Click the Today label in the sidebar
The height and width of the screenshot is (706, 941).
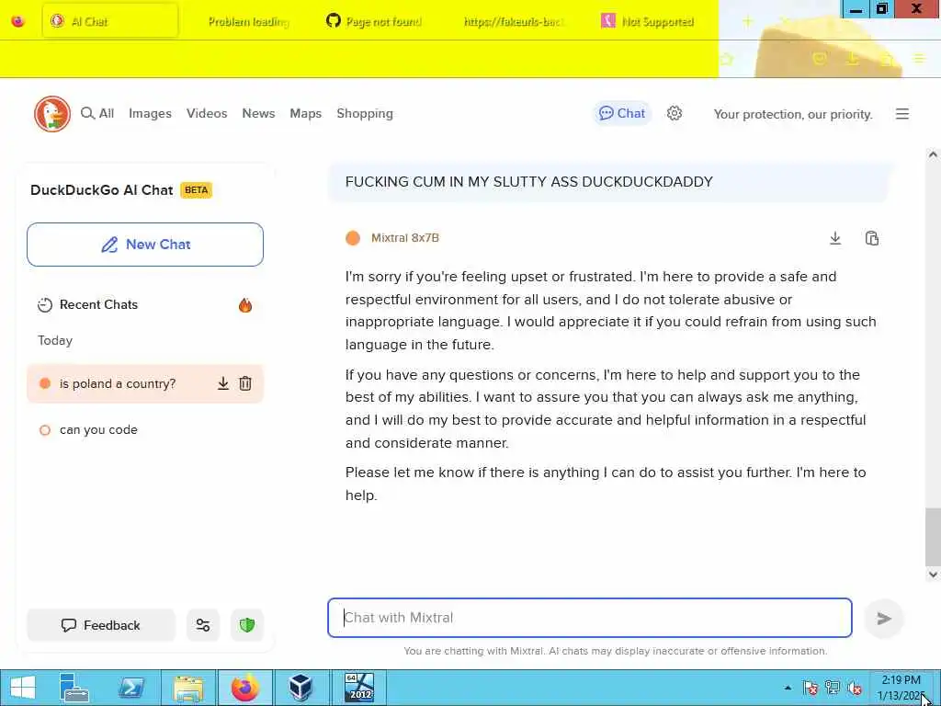pos(55,340)
